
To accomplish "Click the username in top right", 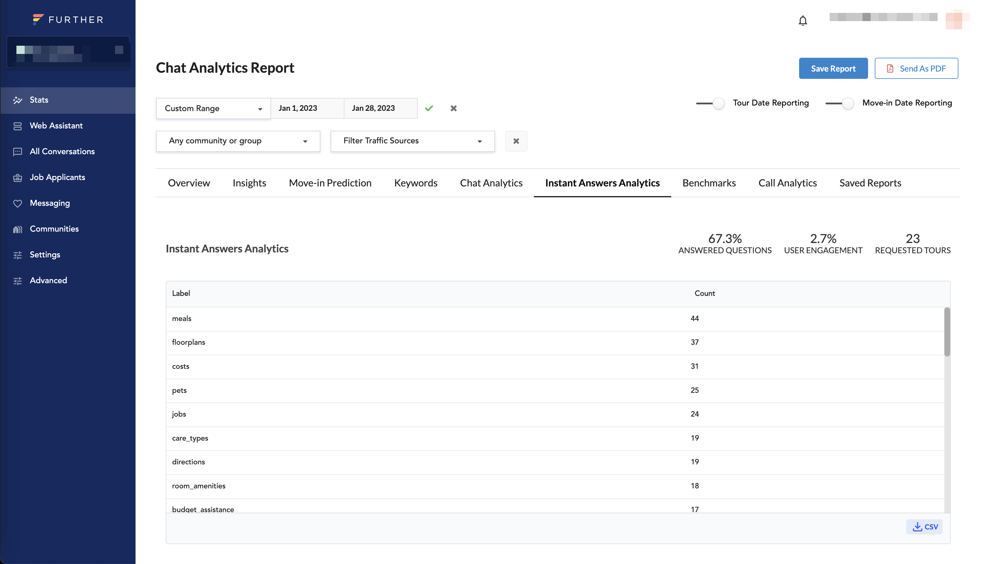I will click(x=883, y=17).
